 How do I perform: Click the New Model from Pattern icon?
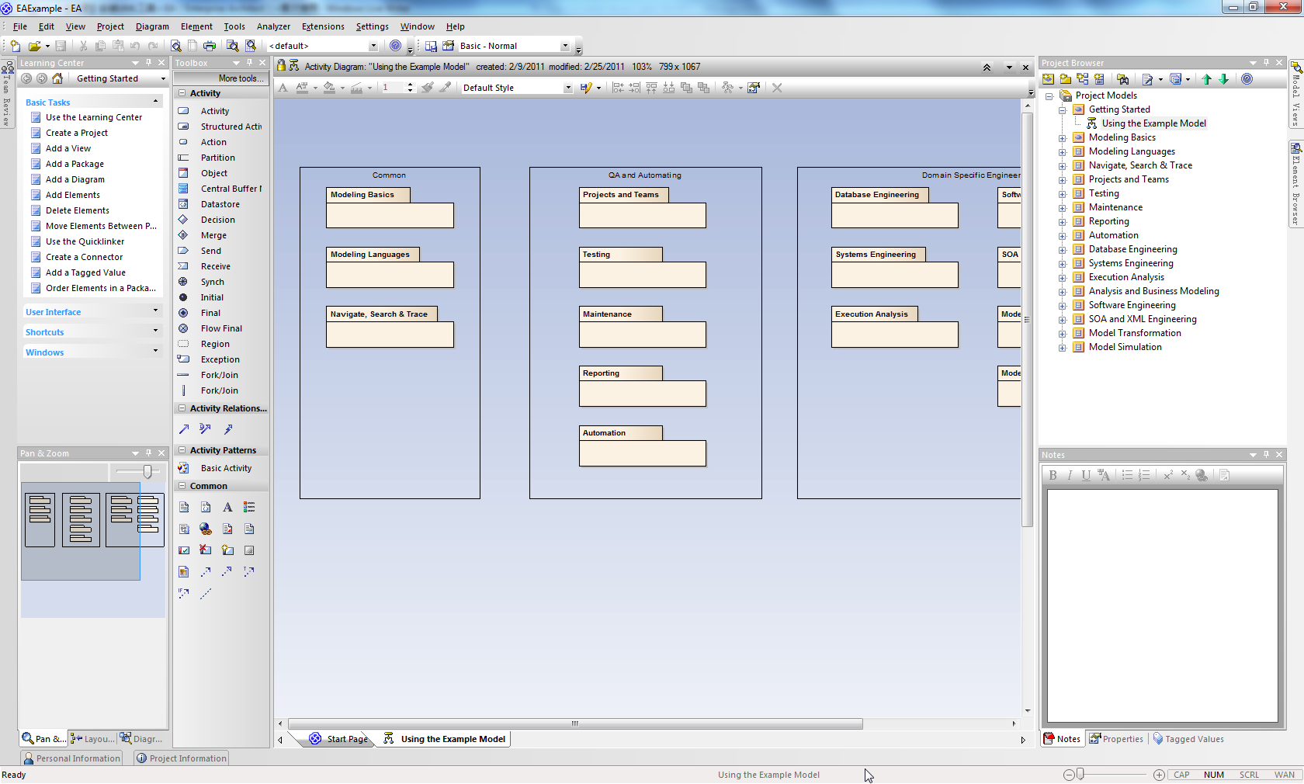pyautogui.click(x=1049, y=79)
